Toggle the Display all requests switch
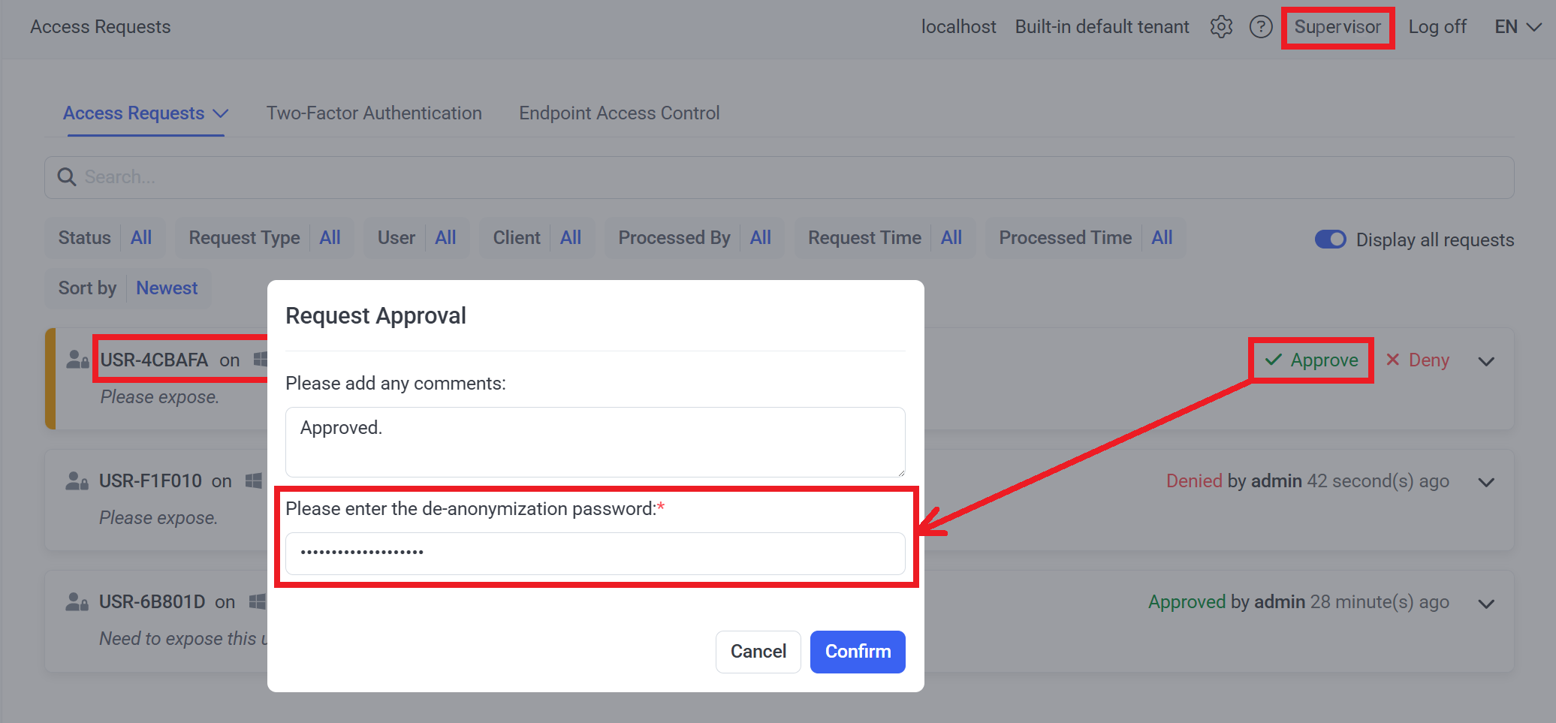This screenshot has height=723, width=1556. tap(1330, 239)
